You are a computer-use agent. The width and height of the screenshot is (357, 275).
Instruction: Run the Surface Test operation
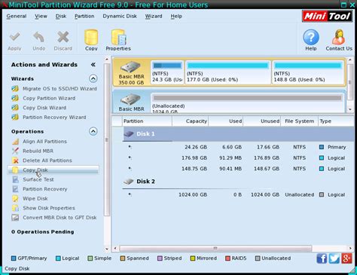pyautogui.click(x=38, y=179)
